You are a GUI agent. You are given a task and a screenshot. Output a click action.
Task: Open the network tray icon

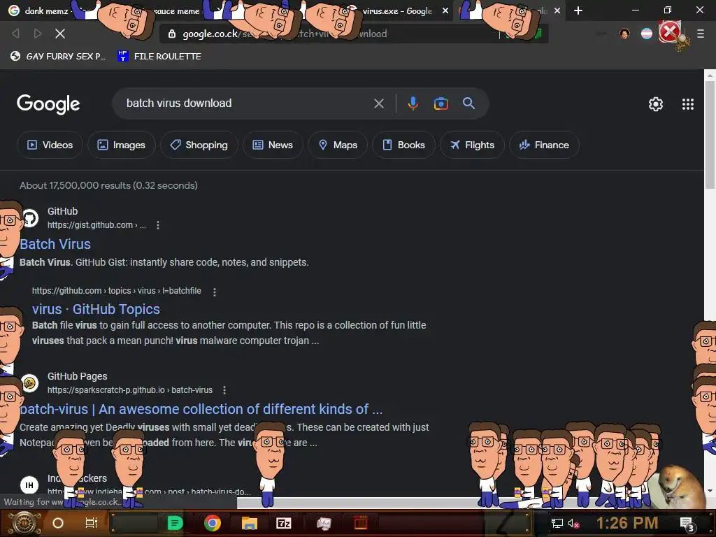557,523
